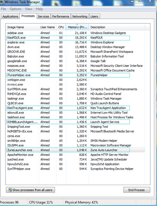Select the csrss.exe process
The width and height of the screenshot is (157, 206).
click(x=75, y=136)
